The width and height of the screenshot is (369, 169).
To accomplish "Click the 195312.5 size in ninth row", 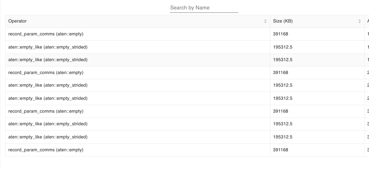I will 283,137.
